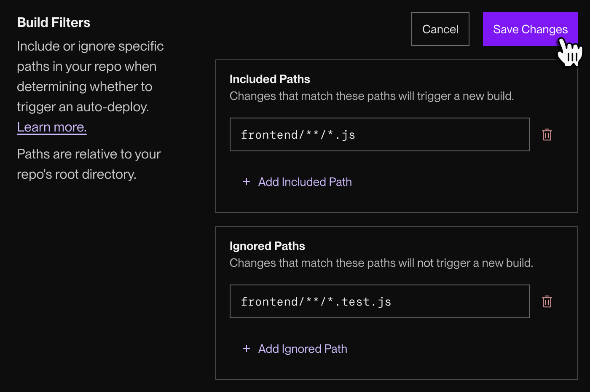Click the Add Included Path label text
The height and width of the screenshot is (392, 590).
(305, 182)
